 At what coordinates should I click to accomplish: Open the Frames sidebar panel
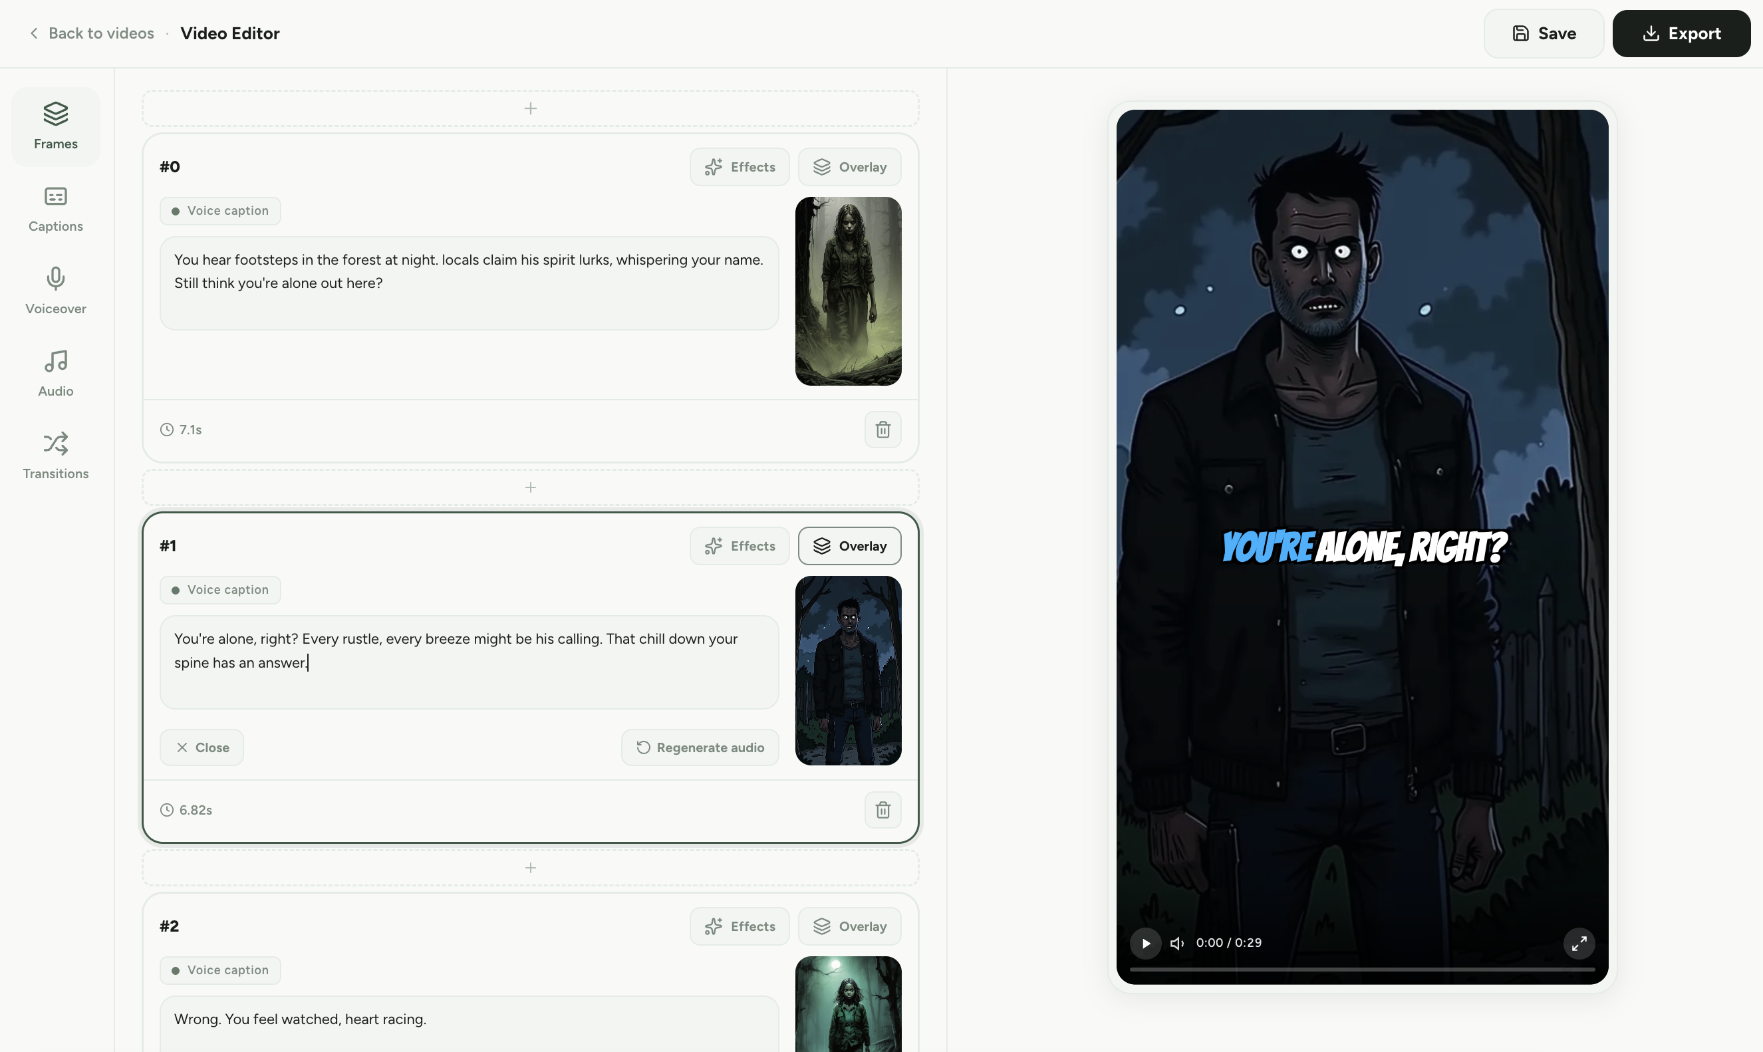coord(55,127)
